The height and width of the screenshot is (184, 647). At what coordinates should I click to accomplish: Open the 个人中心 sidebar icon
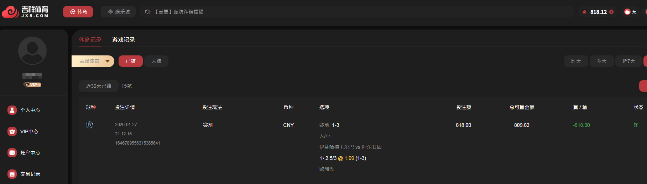tap(12, 110)
